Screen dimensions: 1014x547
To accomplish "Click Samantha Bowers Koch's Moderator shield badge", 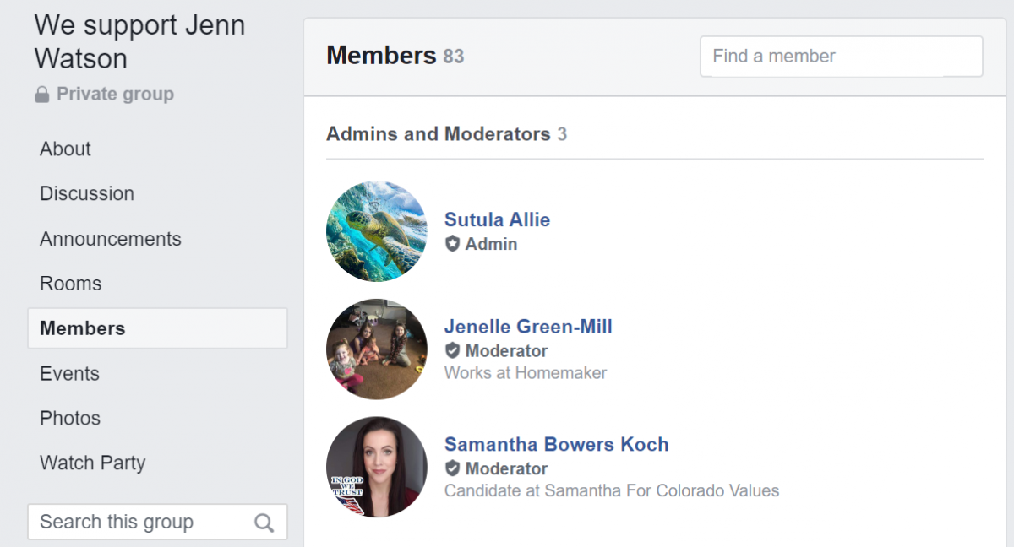I will pos(453,468).
